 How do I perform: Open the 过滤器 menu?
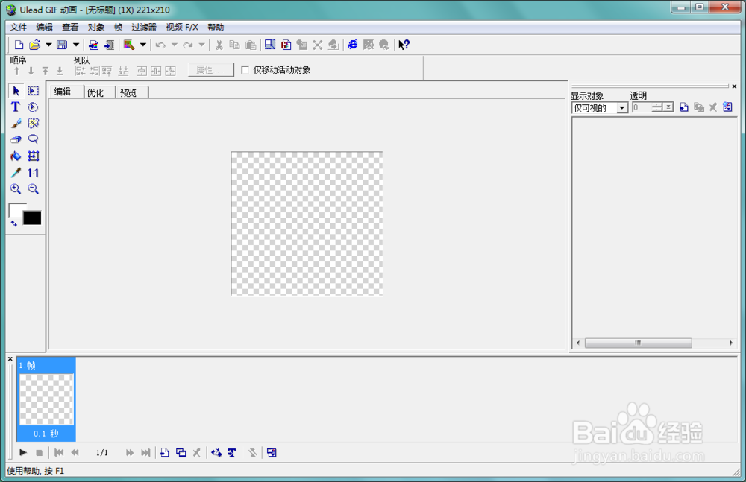click(x=143, y=27)
